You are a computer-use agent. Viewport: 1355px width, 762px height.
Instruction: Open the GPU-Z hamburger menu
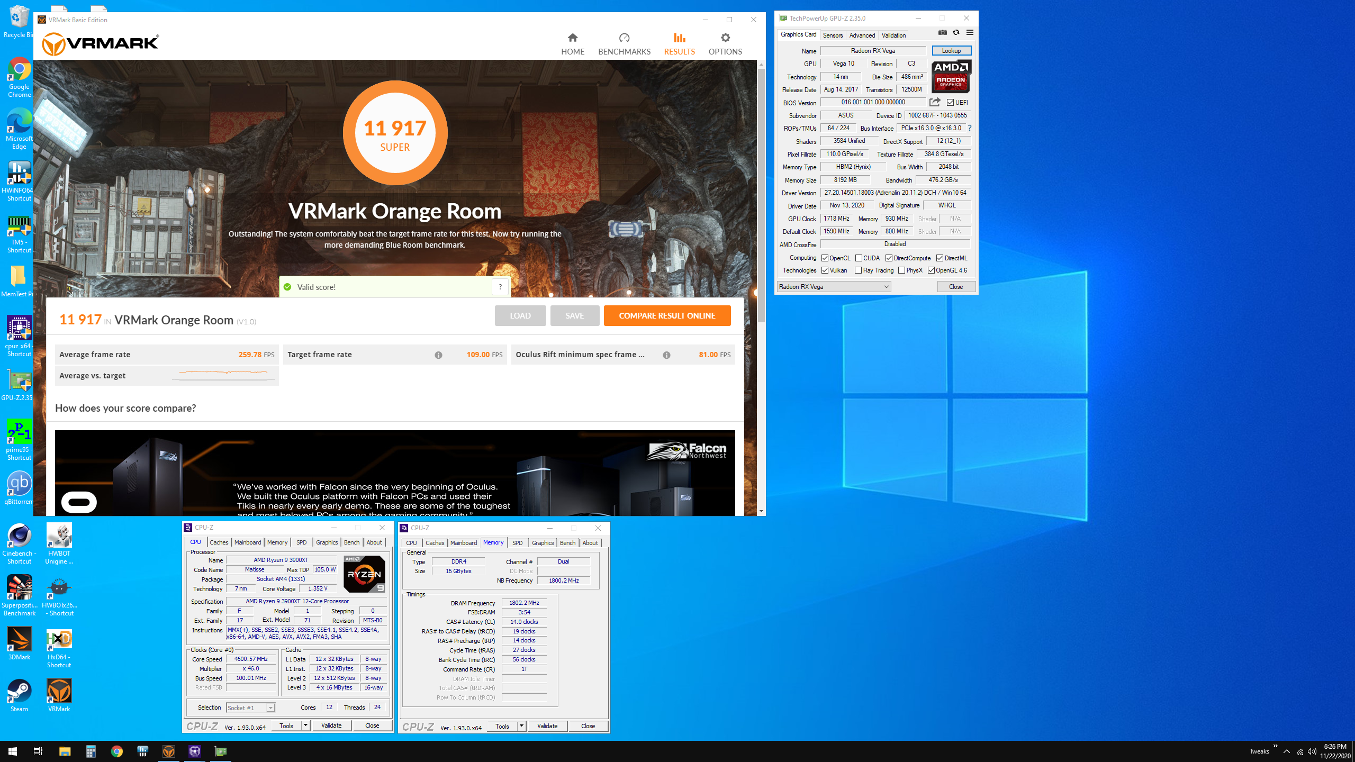click(970, 32)
